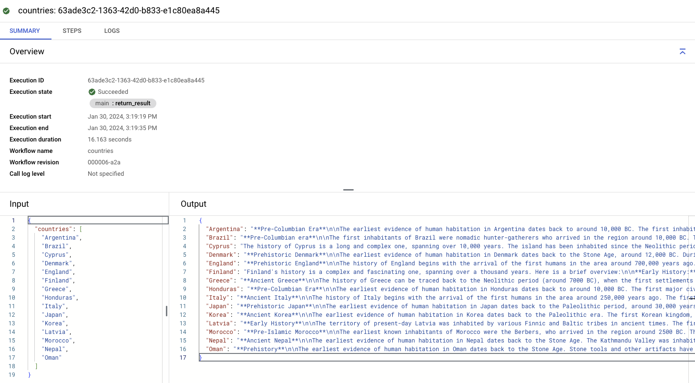This screenshot has height=383, width=695.
Task: Click the "Brazil" key in Output
Action: point(220,238)
